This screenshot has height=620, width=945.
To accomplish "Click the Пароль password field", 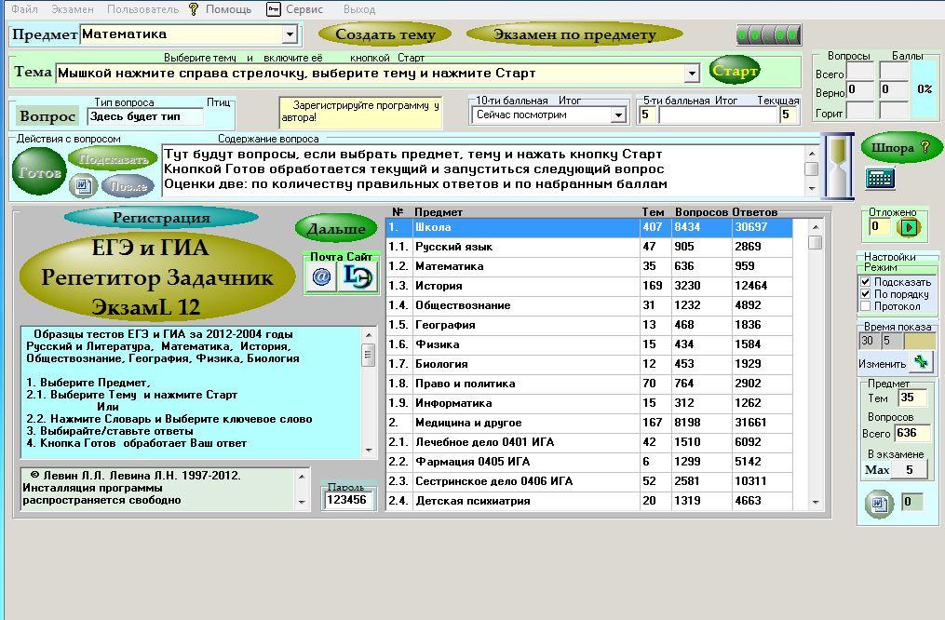I will [347, 500].
